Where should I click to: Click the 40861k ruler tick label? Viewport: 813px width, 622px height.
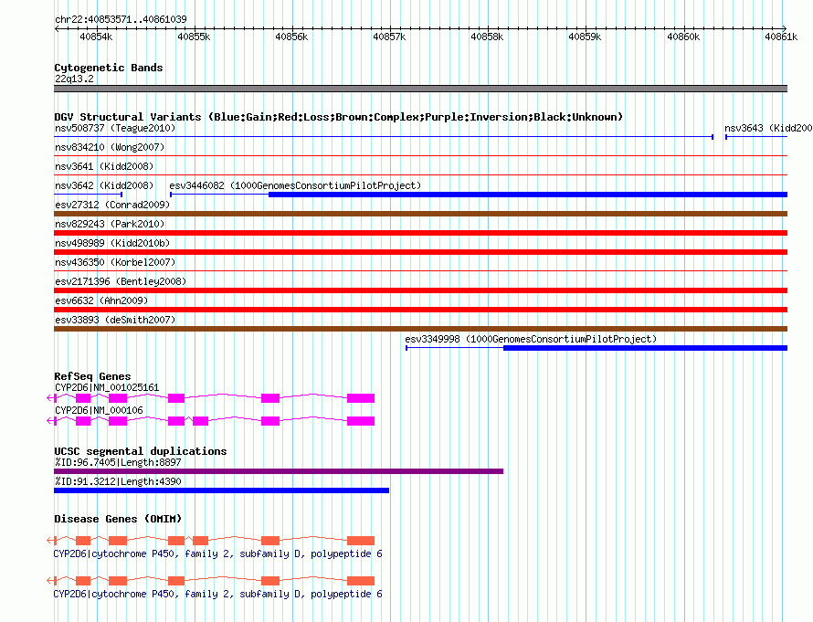tap(781, 37)
